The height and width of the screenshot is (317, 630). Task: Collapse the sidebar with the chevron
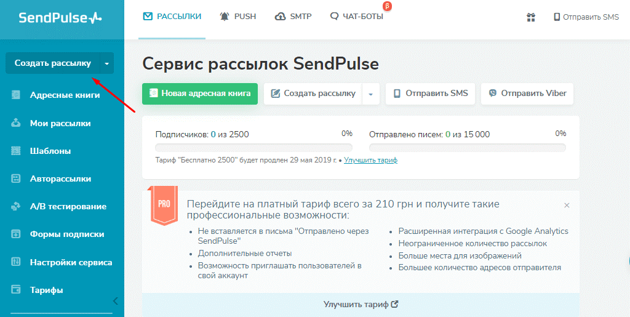[115, 301]
